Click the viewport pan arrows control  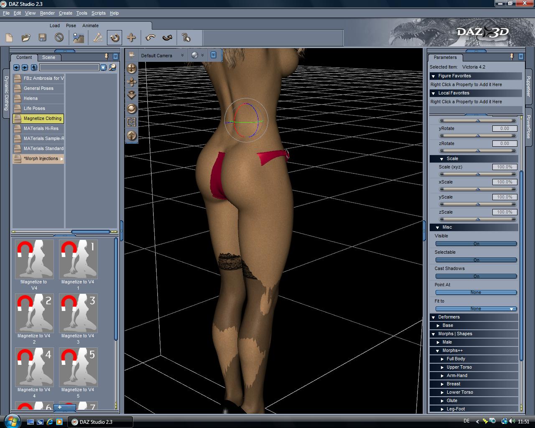(x=132, y=82)
